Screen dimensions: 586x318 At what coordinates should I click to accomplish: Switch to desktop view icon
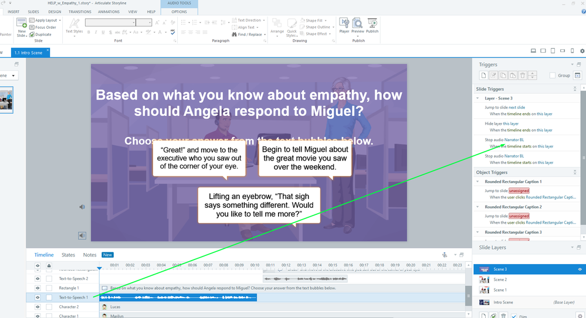coord(533,51)
